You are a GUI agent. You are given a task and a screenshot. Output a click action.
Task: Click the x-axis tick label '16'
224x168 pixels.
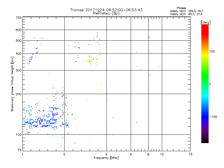[190, 154]
